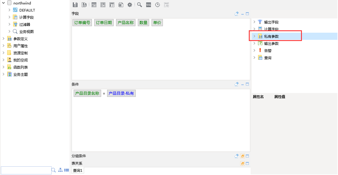Image resolution: width=338 pixels, height=175 pixels.
Task: Expand the 资源定制 node
Action: pyautogui.click(x=4, y=53)
